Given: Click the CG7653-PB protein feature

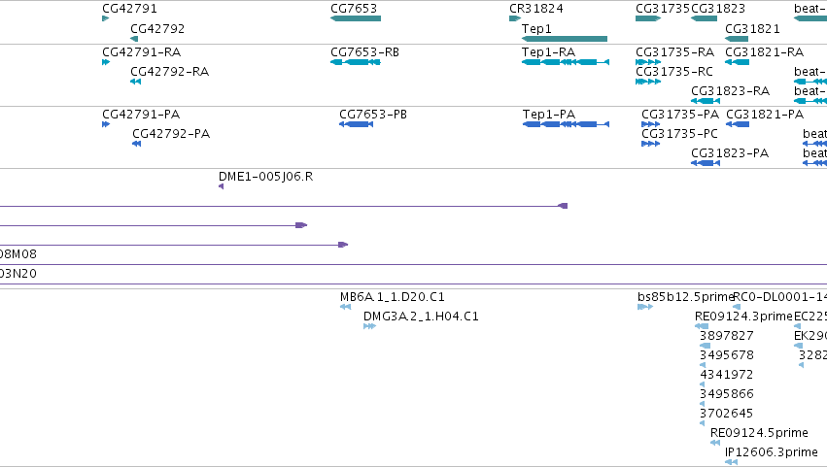Looking at the screenshot, I should click(356, 124).
